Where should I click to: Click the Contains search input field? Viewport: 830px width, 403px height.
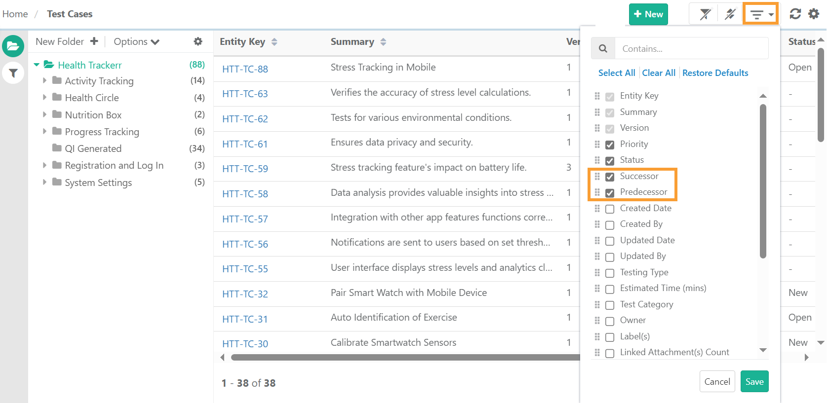point(691,48)
